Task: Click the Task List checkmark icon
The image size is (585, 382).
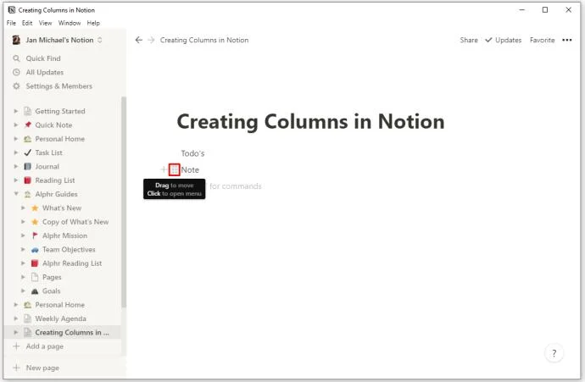Action: pos(28,152)
